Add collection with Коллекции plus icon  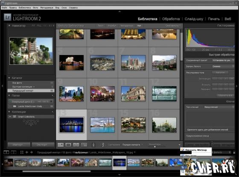[x=52, y=112]
